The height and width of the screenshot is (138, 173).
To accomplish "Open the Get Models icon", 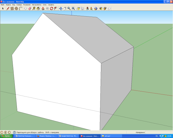I will click(101, 8).
